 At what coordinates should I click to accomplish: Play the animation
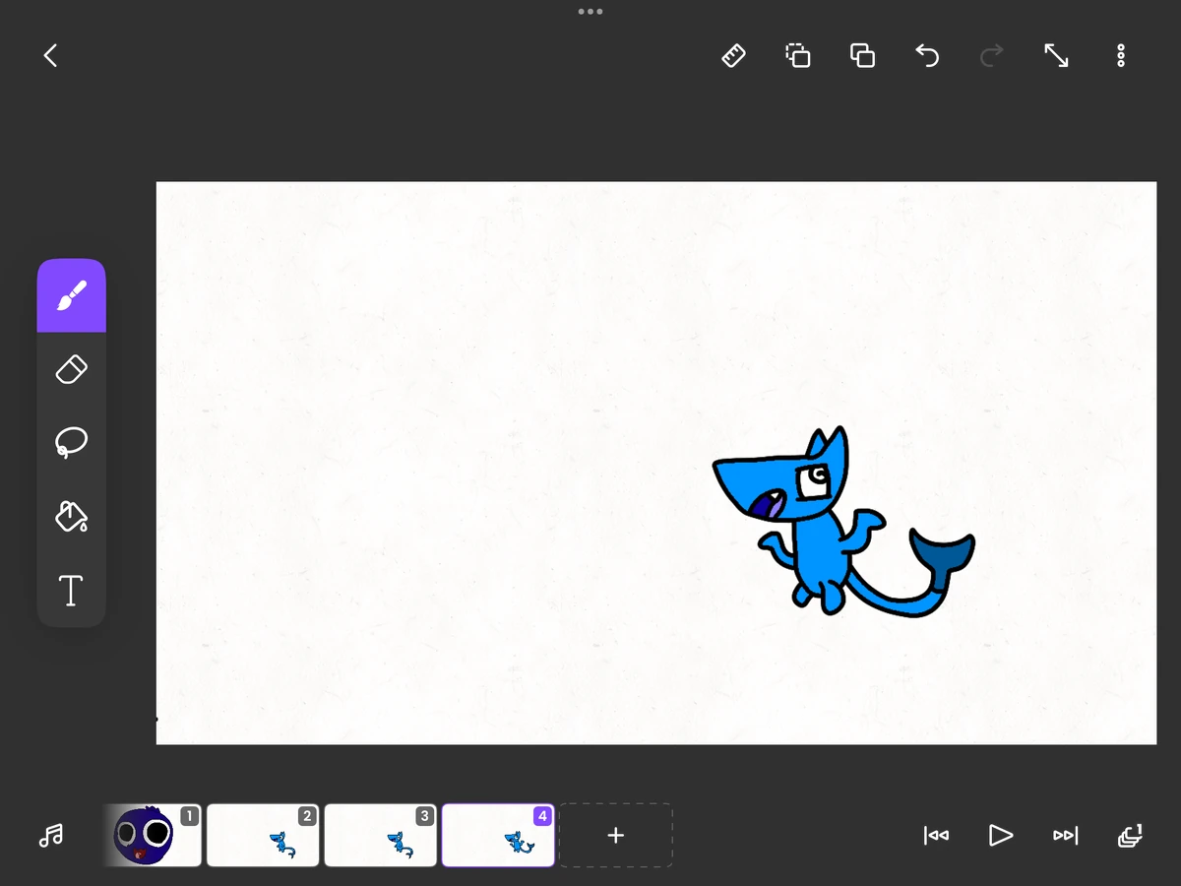click(x=1001, y=835)
